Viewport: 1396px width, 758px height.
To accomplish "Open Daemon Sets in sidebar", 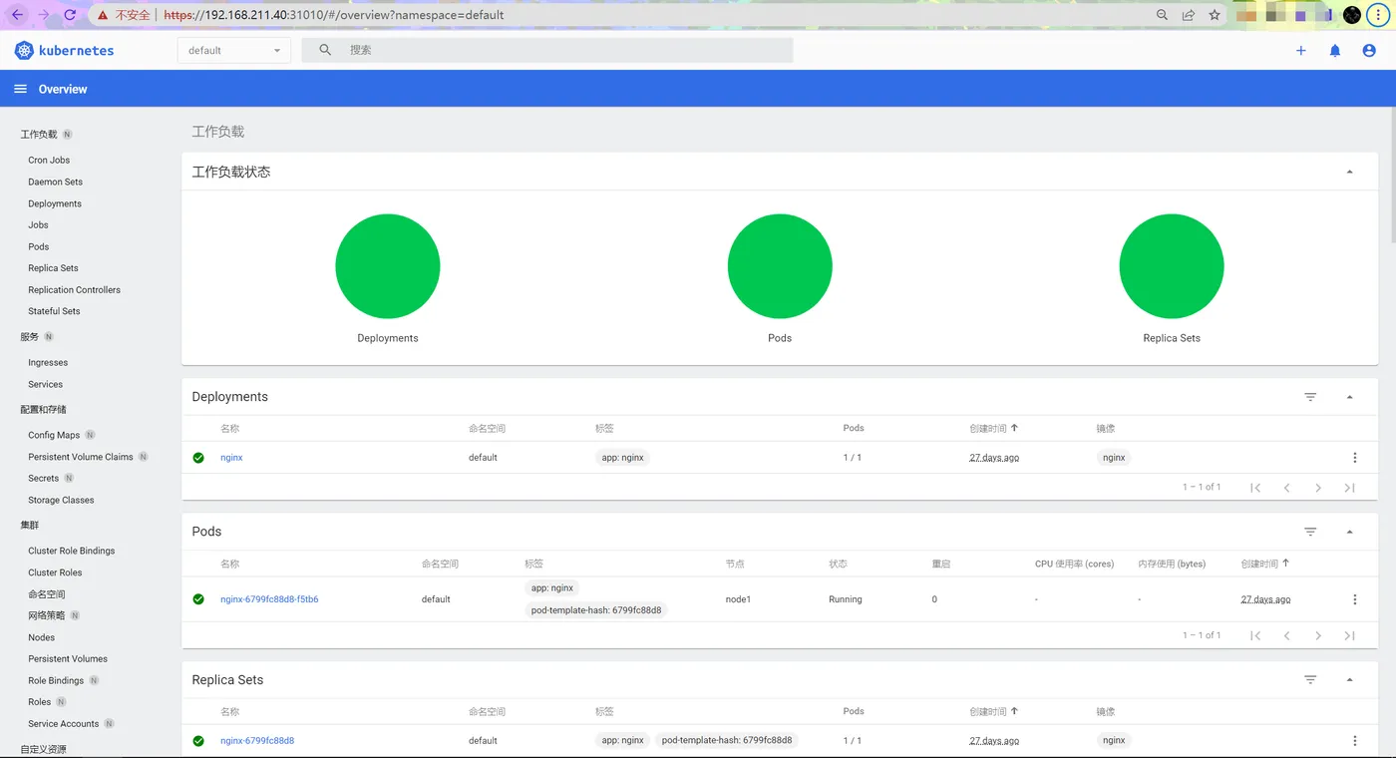I will (56, 182).
